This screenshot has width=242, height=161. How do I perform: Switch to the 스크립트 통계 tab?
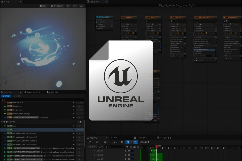[x=164, y=138]
